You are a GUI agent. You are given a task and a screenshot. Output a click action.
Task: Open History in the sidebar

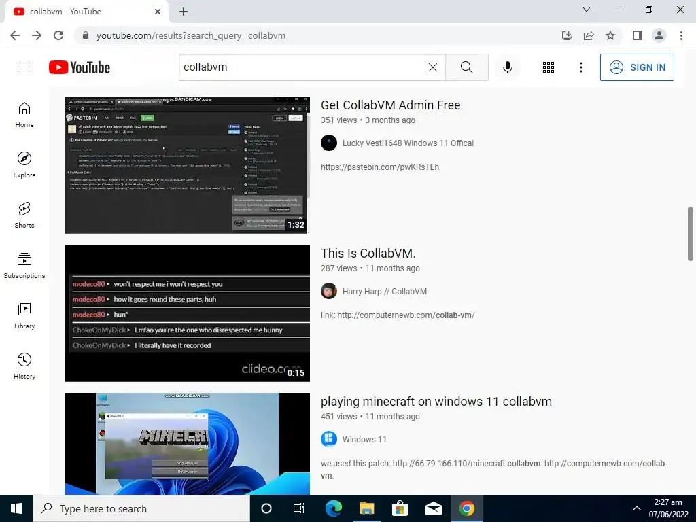point(24,366)
